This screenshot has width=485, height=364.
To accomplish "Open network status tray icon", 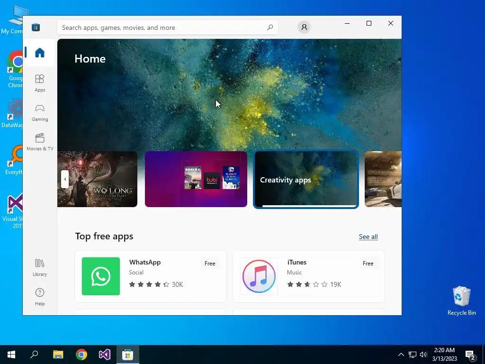I will (x=413, y=355).
